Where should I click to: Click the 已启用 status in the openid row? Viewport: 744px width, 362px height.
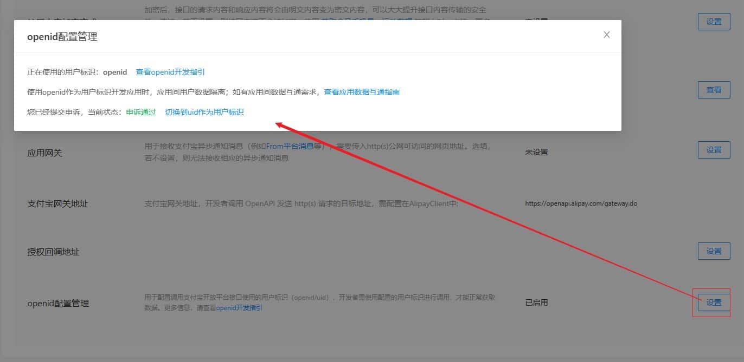point(536,302)
